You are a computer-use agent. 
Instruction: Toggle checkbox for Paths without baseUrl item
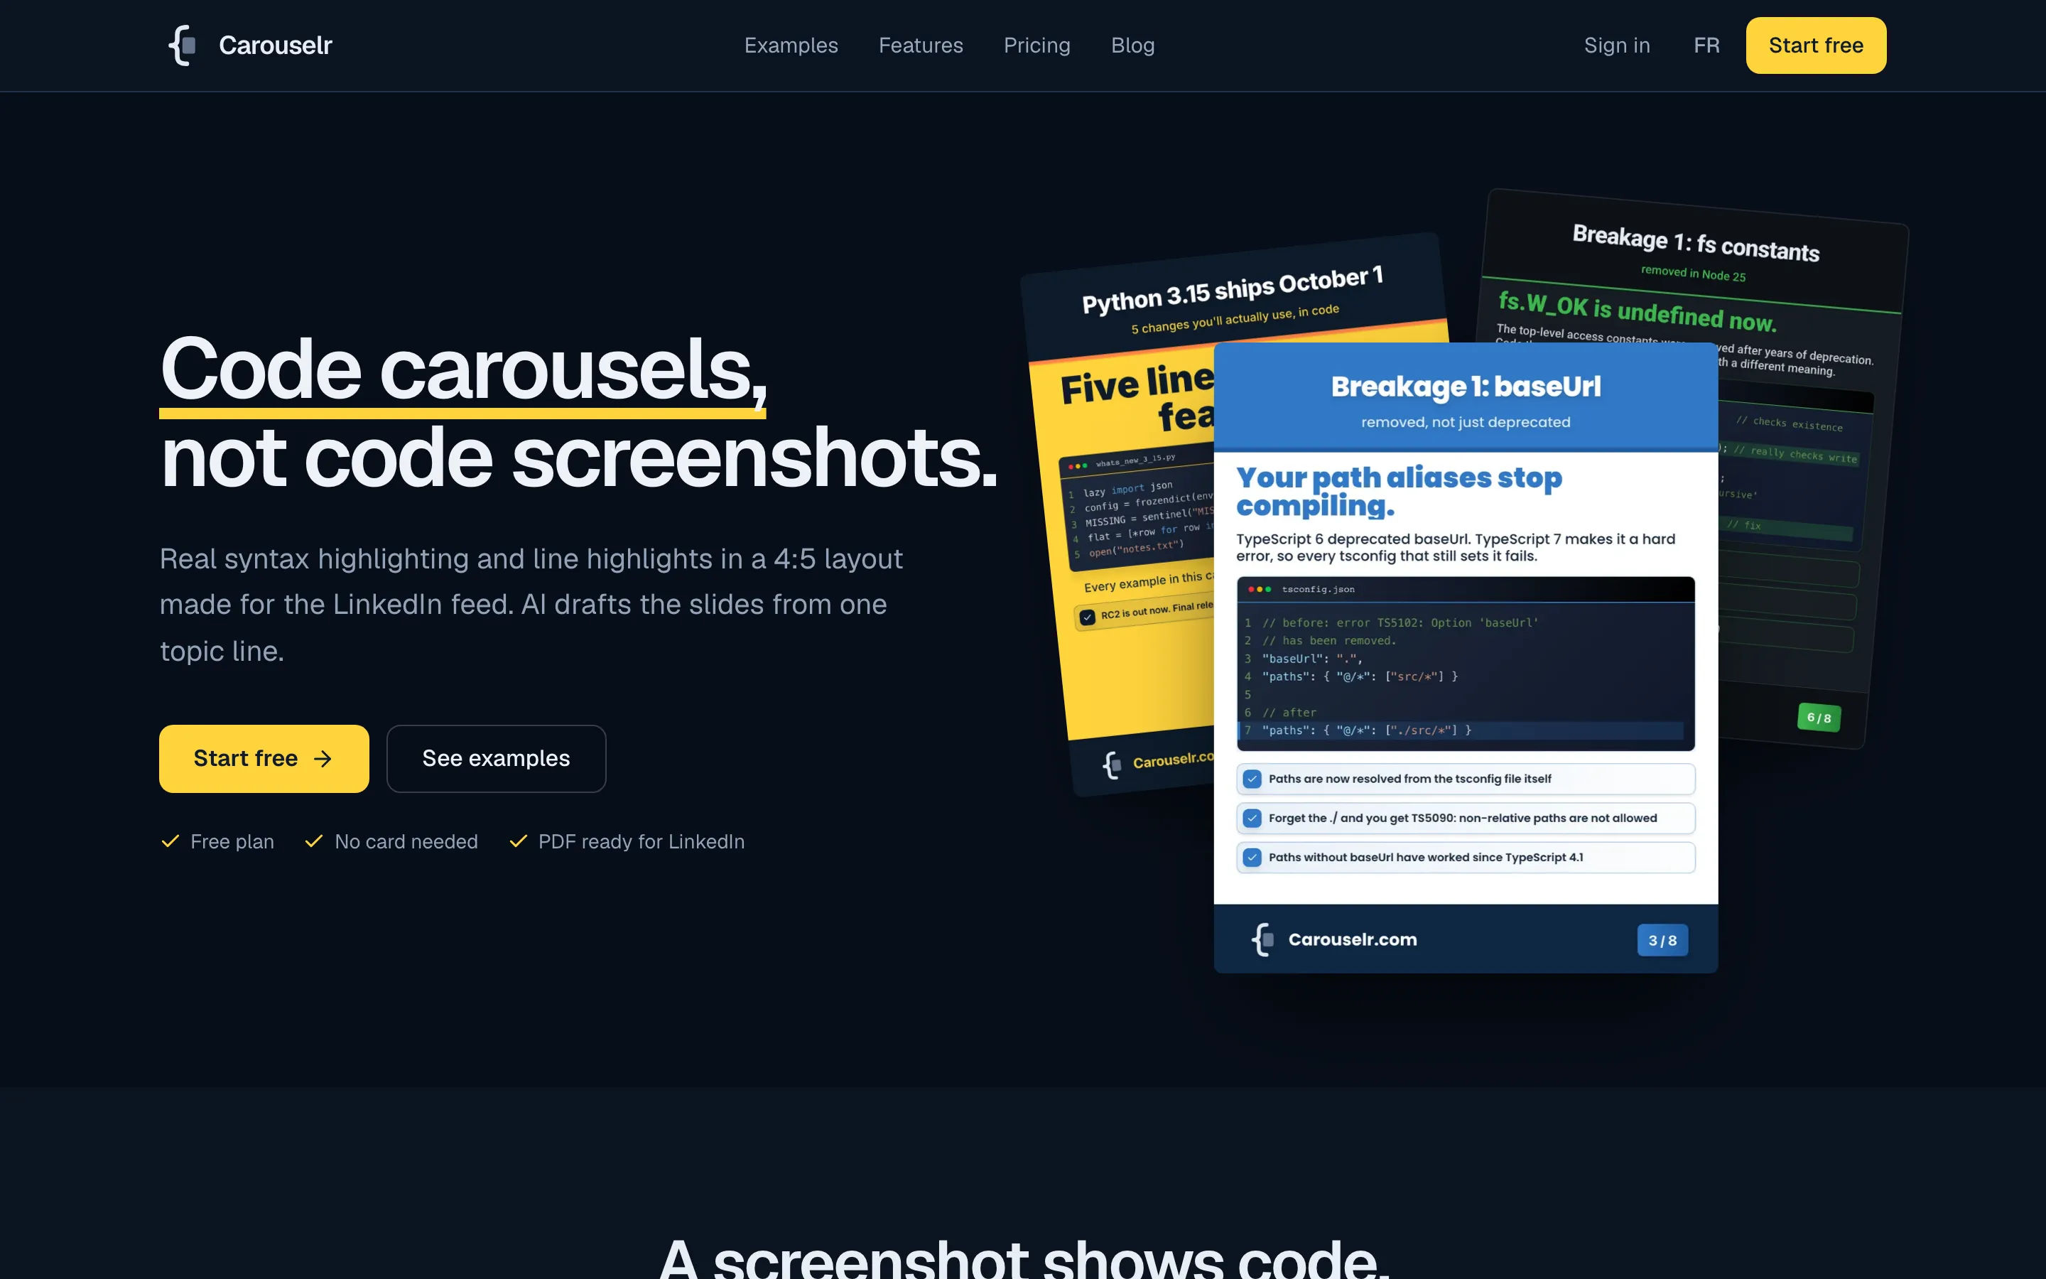1252,857
